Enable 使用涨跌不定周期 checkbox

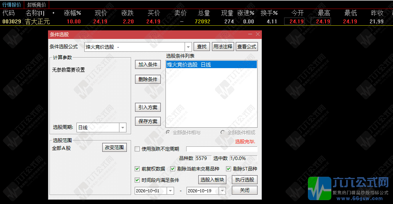(x=137, y=149)
